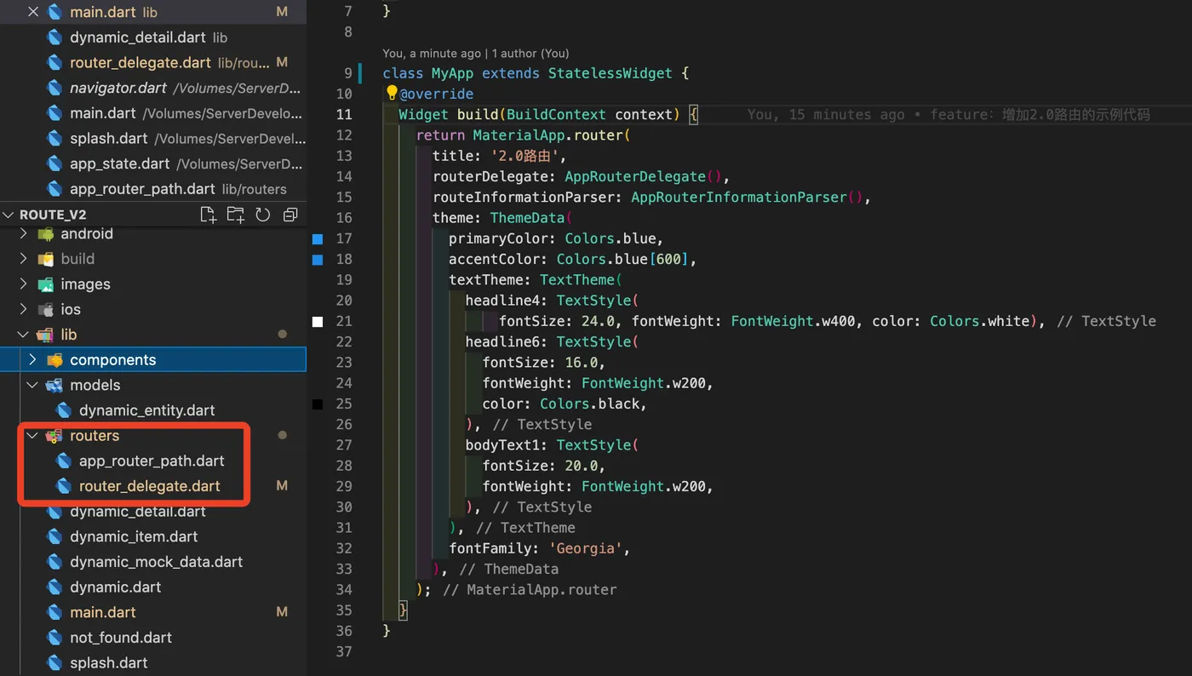
Task: Expand the images folder
Action: [x=24, y=284]
